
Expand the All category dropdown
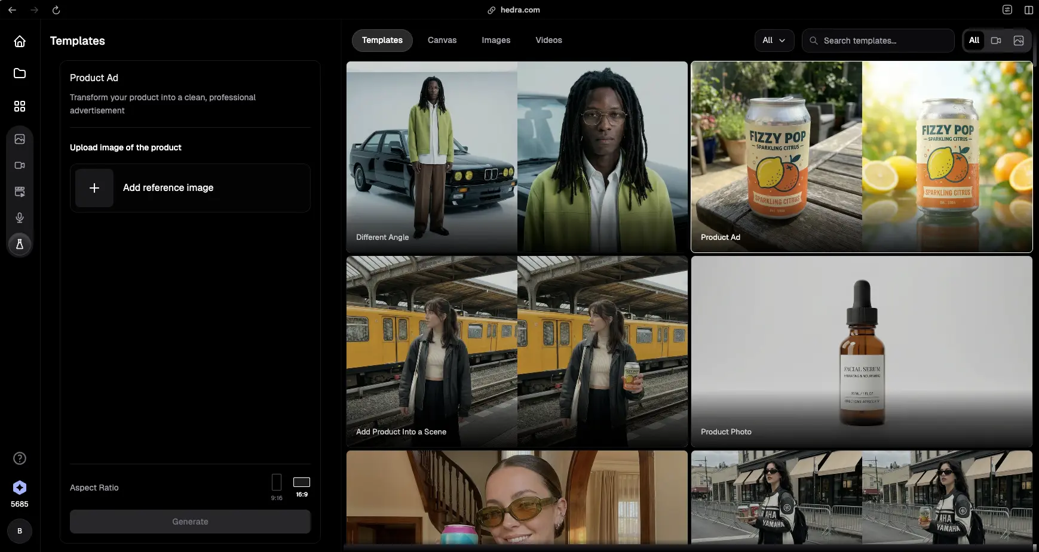point(774,41)
